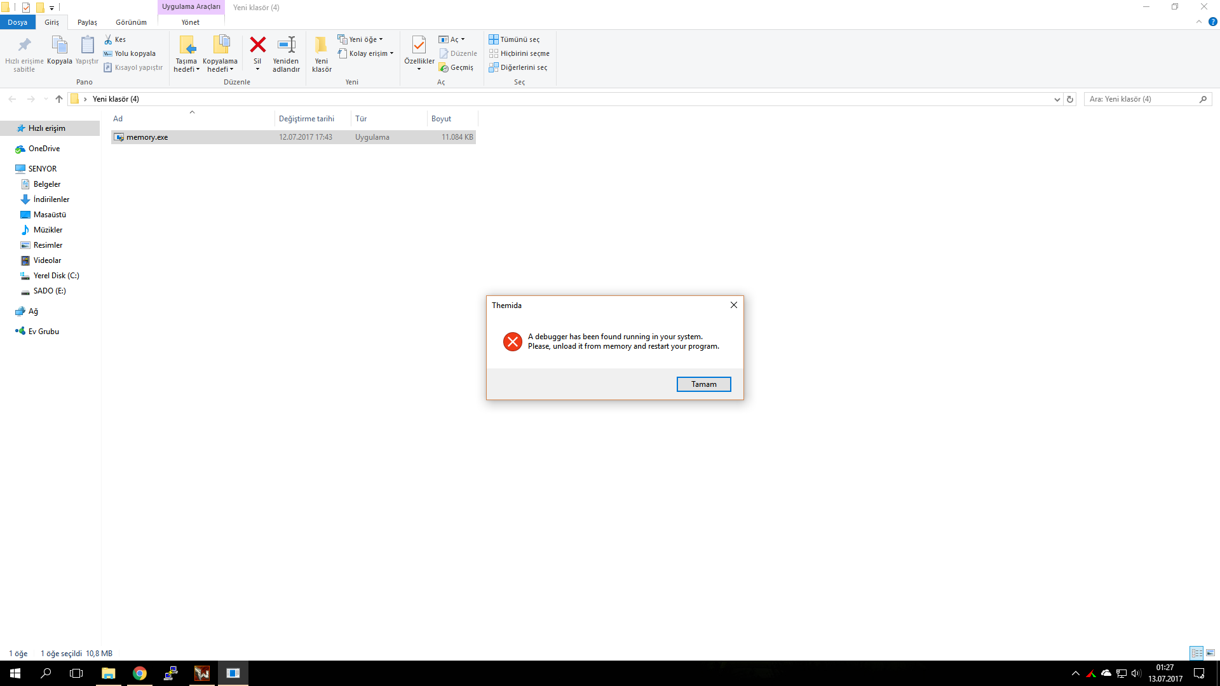Switch to the Yönet tab
This screenshot has width=1220, height=686.
click(x=191, y=22)
